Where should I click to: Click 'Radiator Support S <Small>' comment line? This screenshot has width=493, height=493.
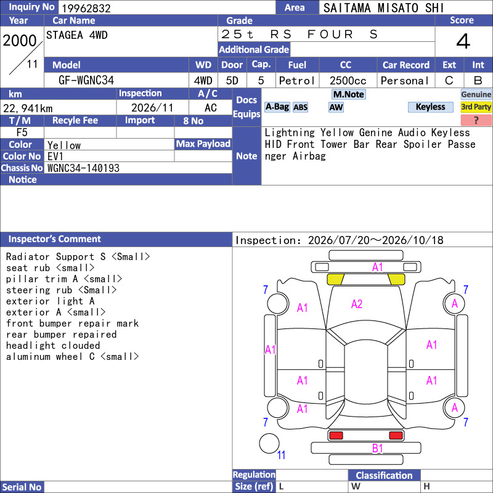[78, 256]
